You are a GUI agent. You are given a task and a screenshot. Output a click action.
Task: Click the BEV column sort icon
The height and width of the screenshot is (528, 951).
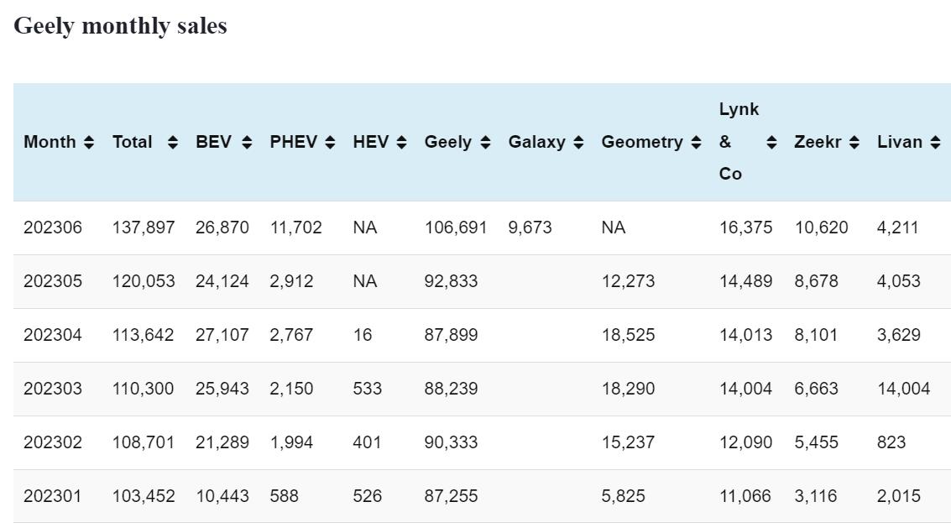[247, 143]
